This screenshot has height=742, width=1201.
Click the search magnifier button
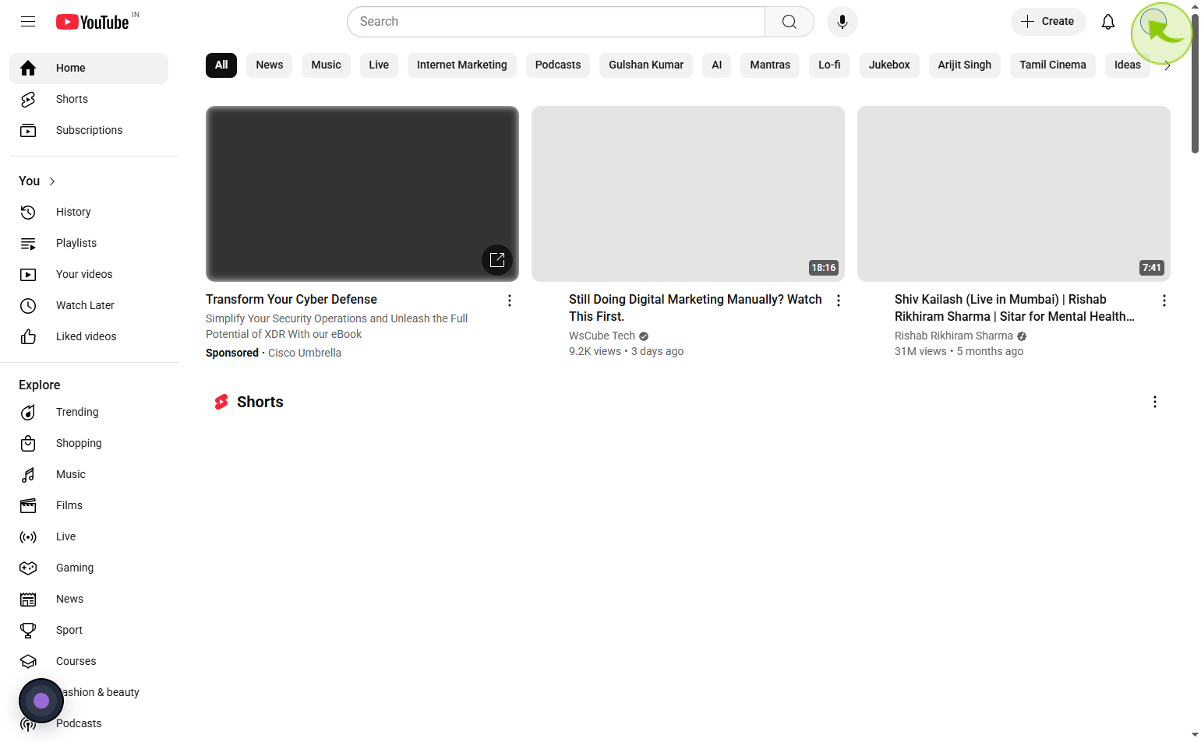(x=789, y=22)
